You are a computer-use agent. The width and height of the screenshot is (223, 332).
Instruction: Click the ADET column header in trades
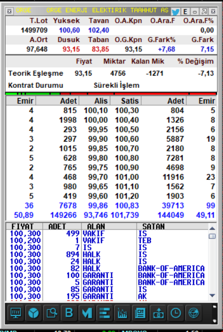point(62,226)
